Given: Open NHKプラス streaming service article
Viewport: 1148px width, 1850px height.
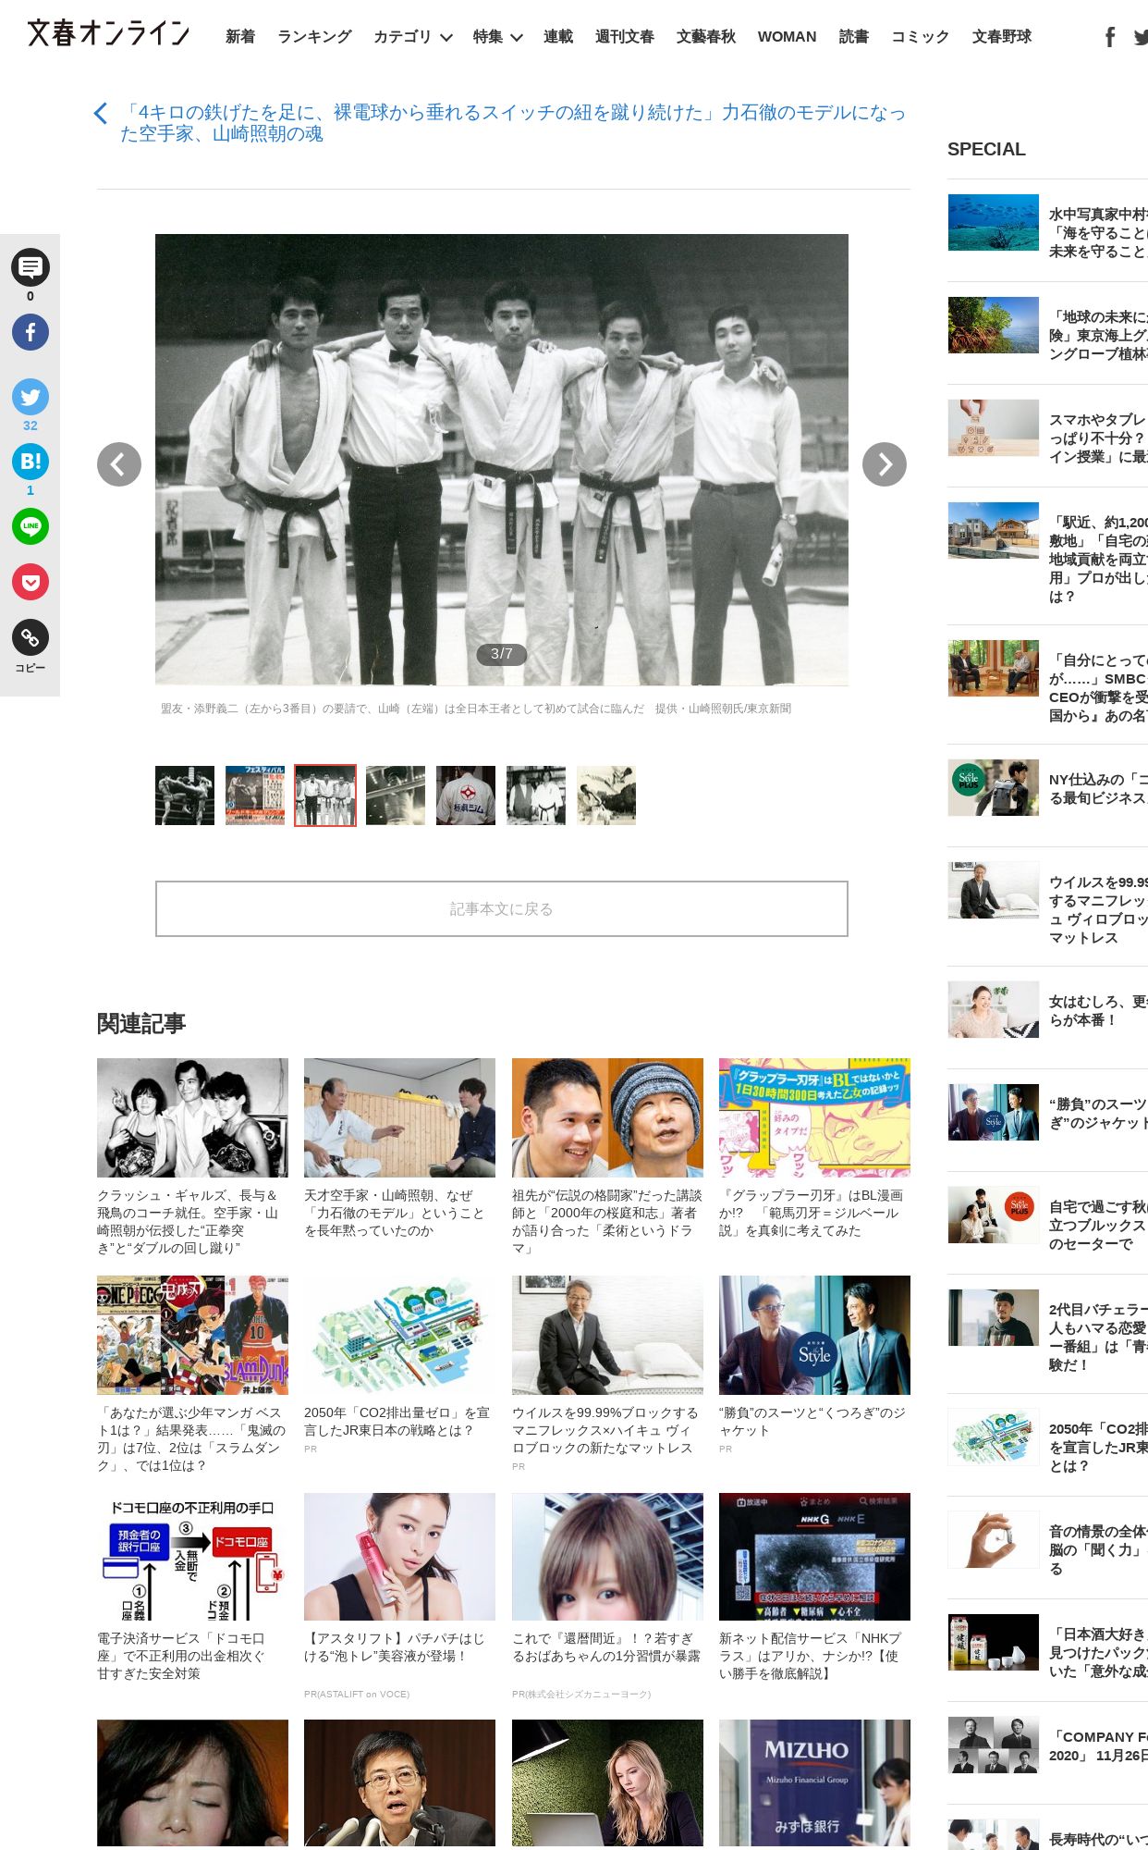Looking at the screenshot, I should [814, 1587].
